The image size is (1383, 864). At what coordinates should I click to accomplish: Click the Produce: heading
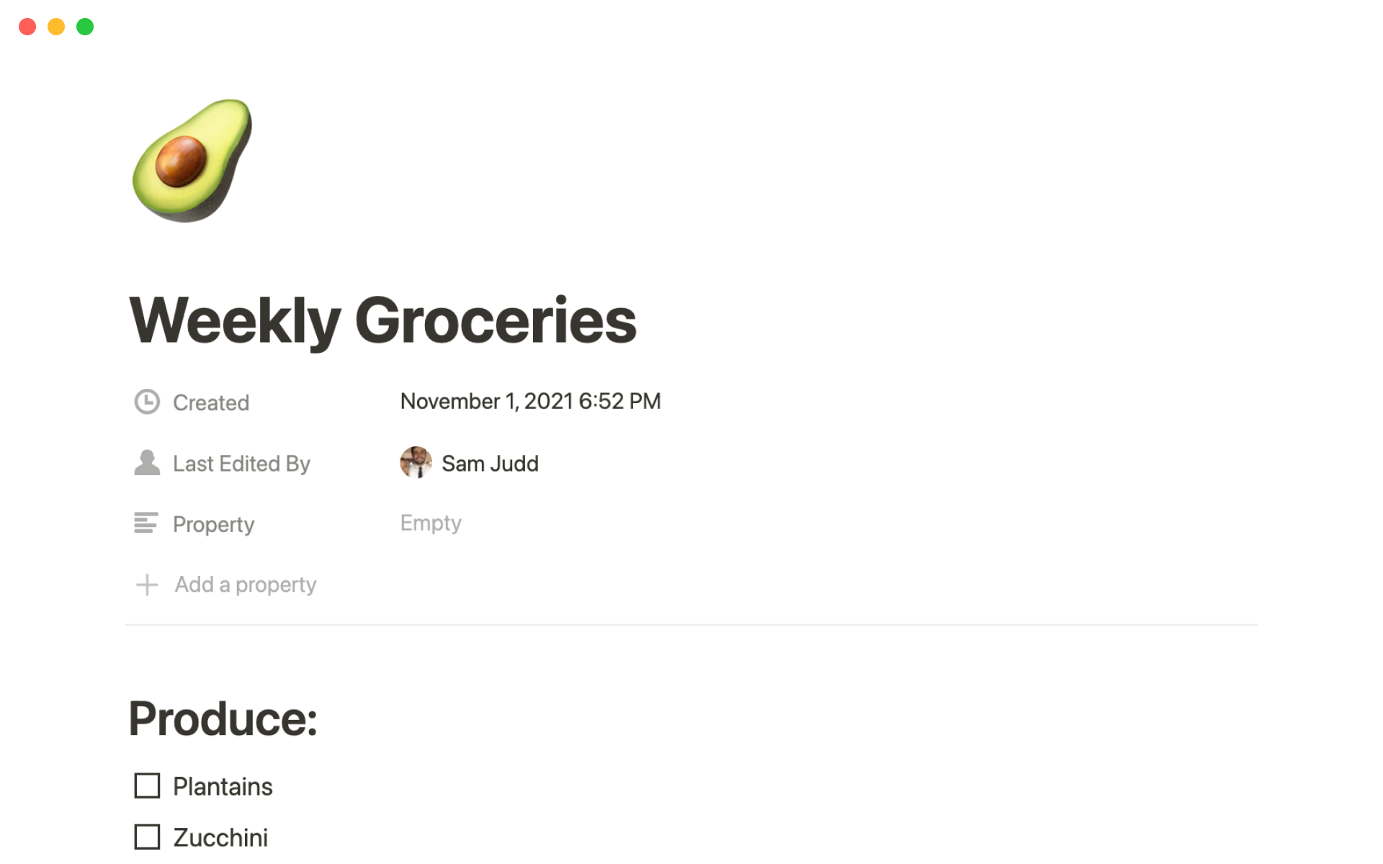click(223, 719)
